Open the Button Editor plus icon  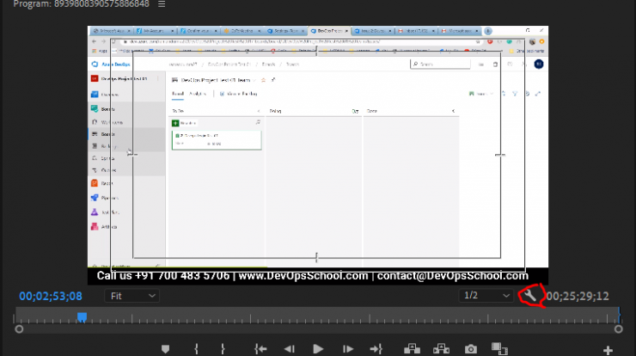(608, 350)
